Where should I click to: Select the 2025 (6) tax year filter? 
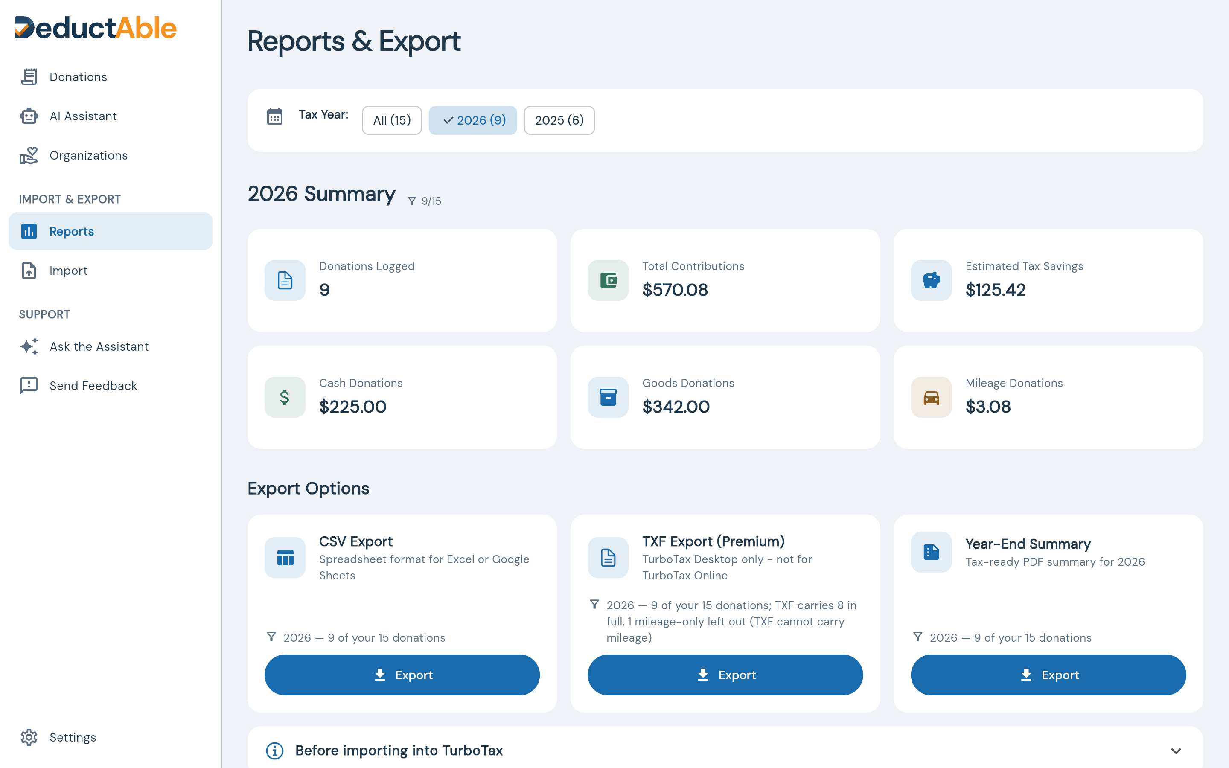point(559,120)
